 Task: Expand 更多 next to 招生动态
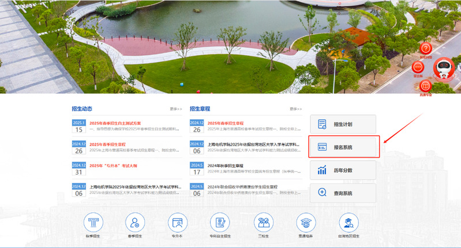pos(175,109)
